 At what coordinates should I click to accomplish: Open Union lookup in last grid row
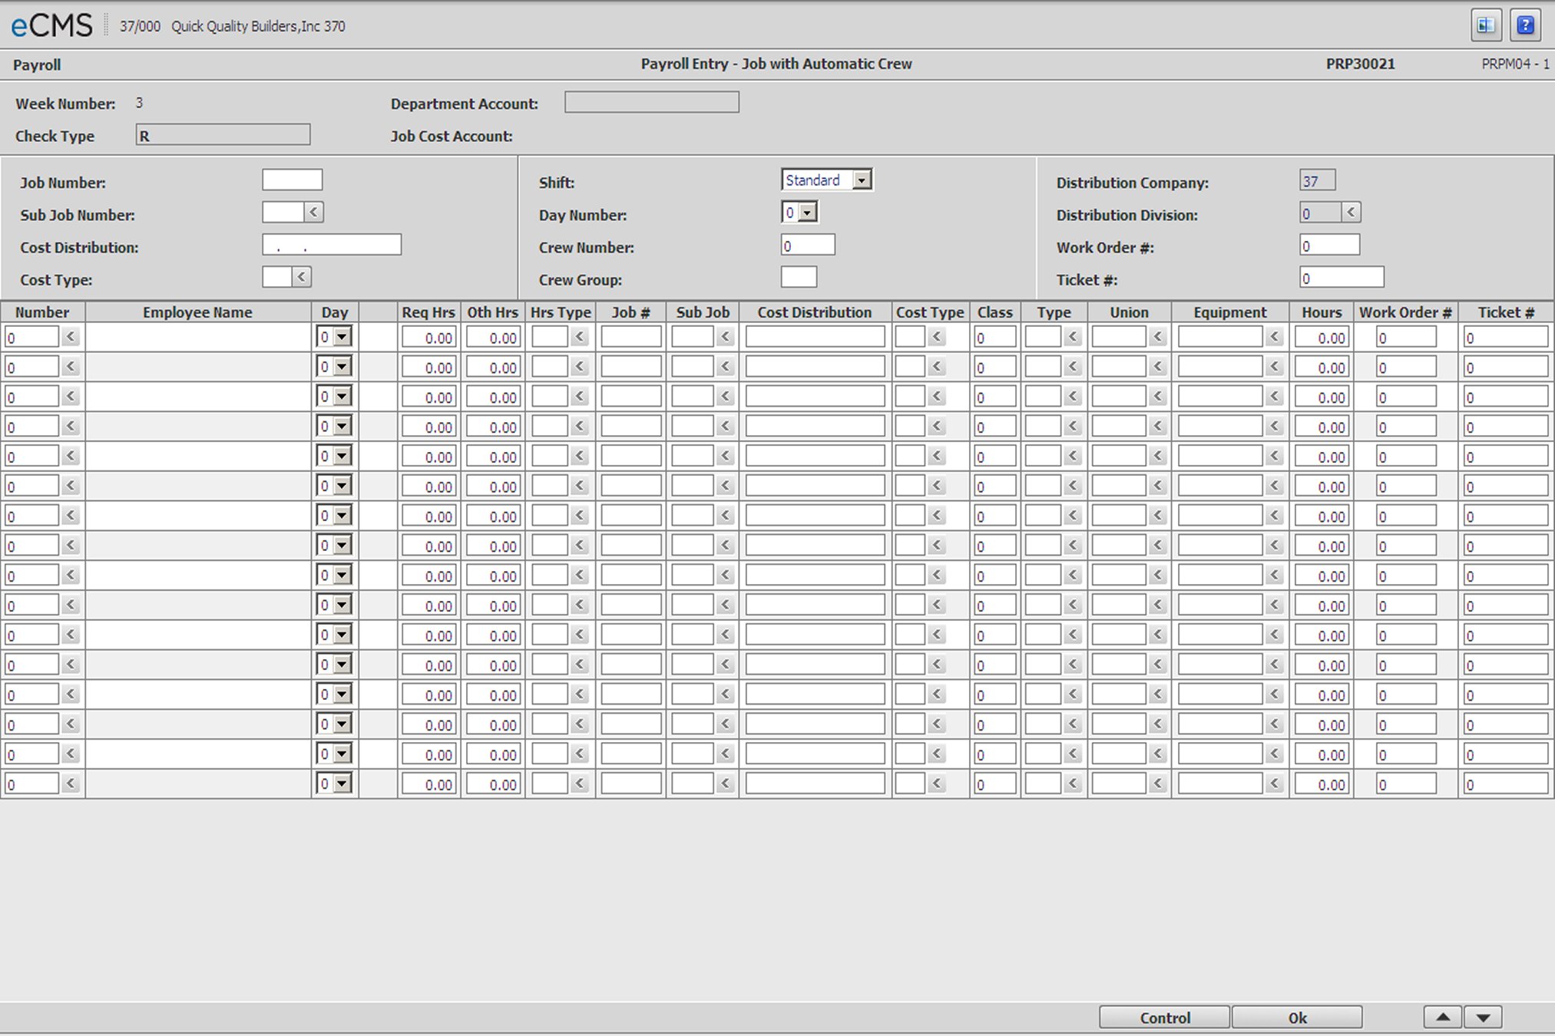point(1157,784)
